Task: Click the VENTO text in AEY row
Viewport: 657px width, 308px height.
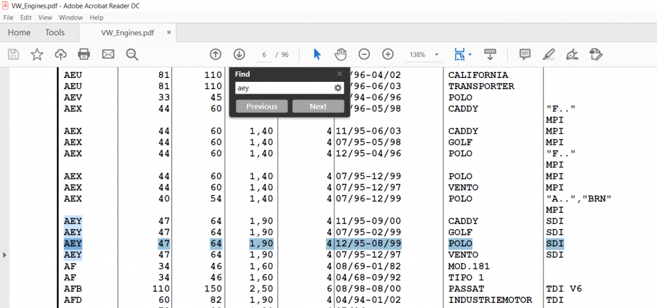Action: coord(463,255)
